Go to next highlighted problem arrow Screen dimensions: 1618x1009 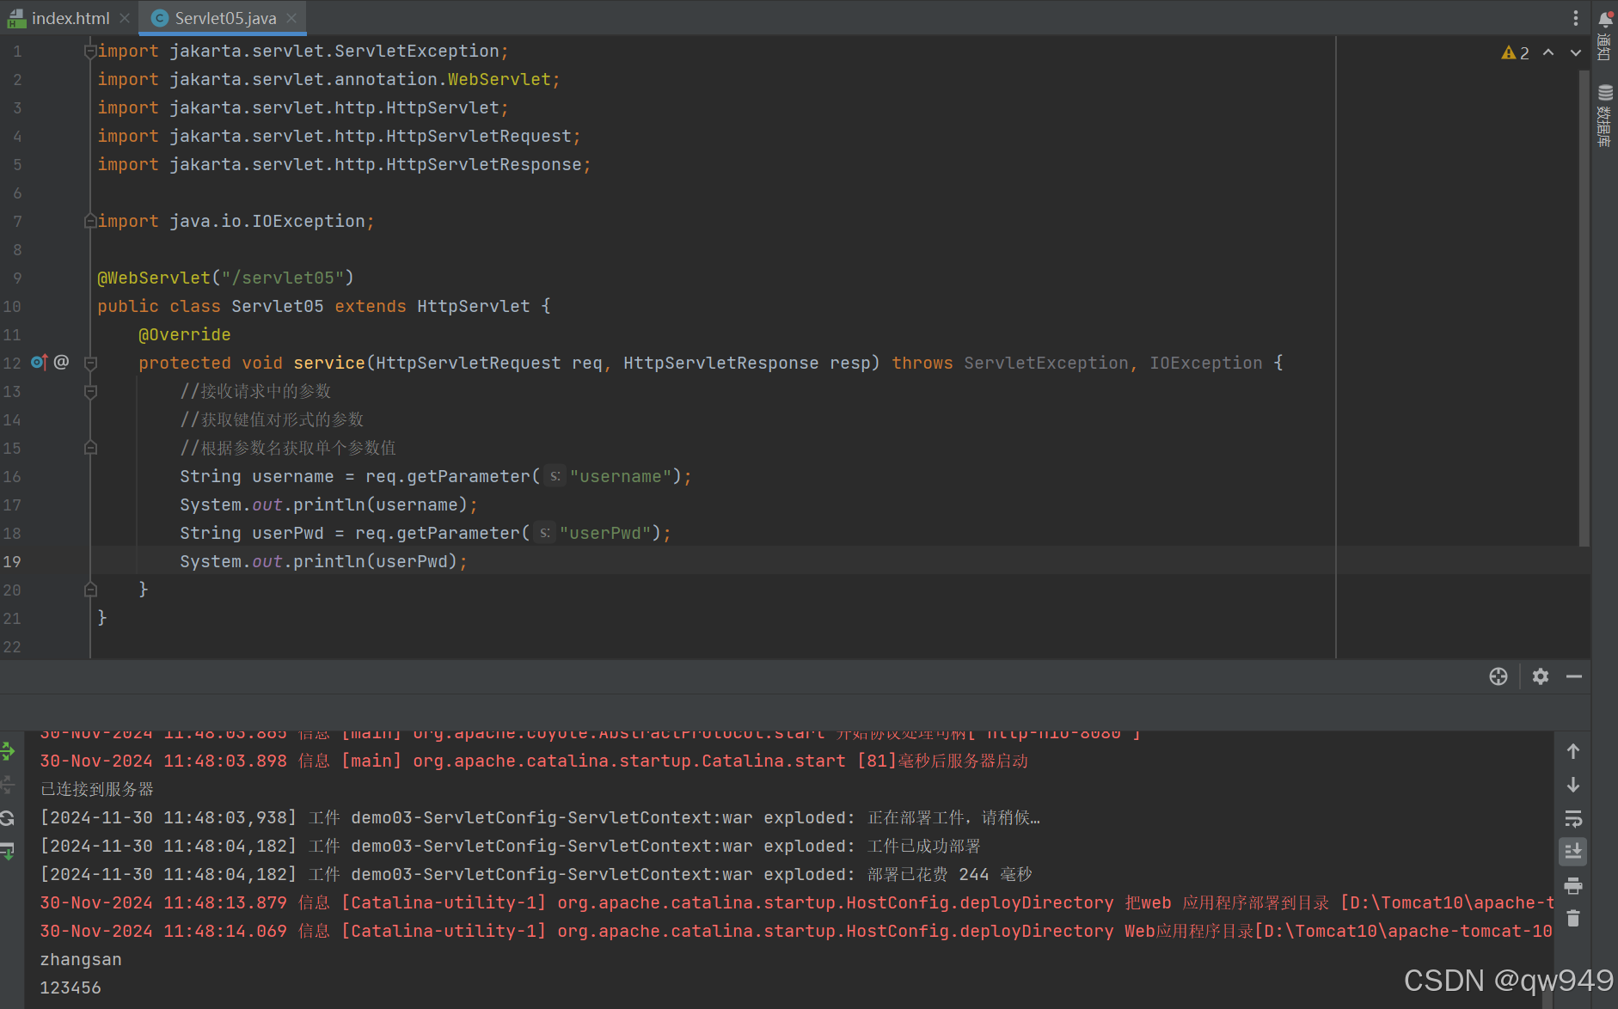[1575, 52]
